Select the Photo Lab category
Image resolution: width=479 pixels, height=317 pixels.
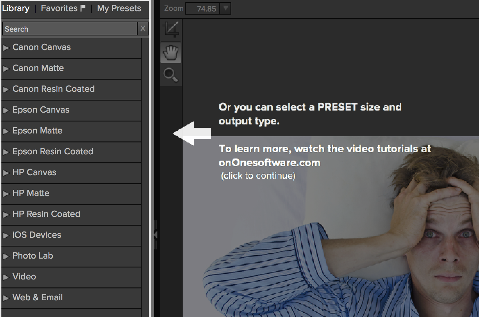click(x=33, y=256)
